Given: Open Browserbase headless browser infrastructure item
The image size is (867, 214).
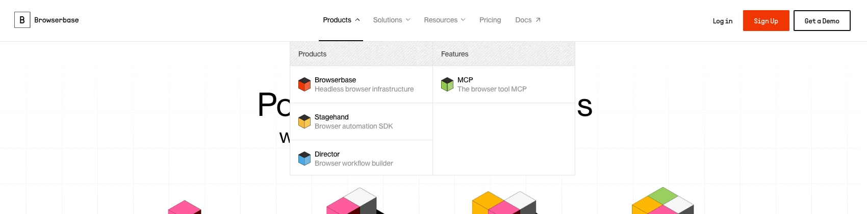Looking at the screenshot, I should click(361, 84).
